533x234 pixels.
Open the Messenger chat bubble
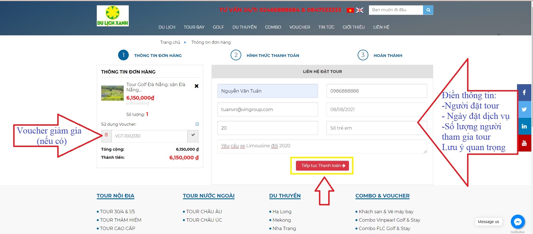click(518, 222)
